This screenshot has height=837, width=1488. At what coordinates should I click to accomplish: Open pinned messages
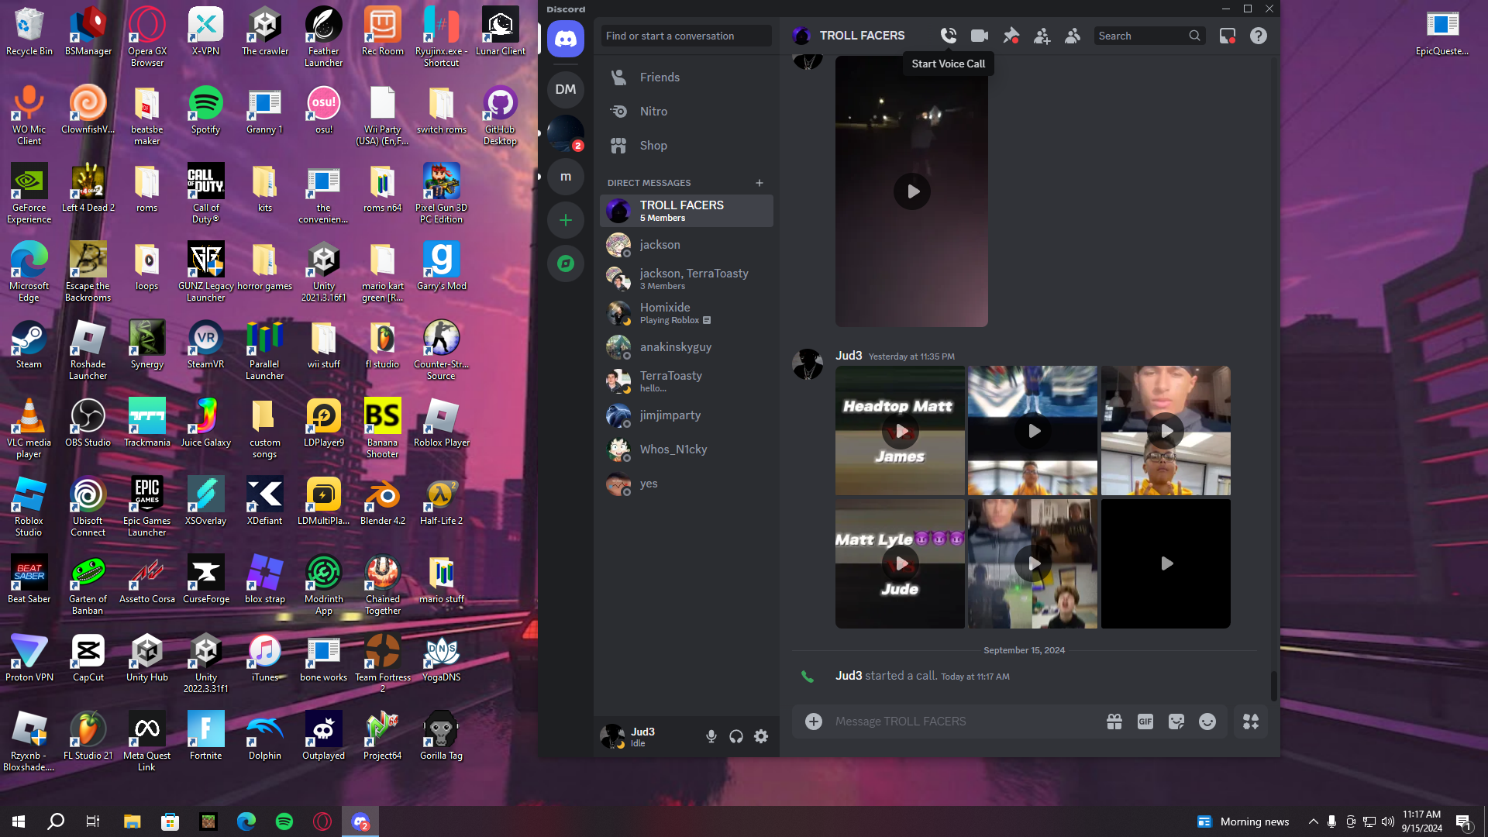tap(1011, 36)
